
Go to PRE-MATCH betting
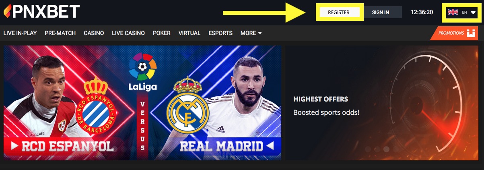pos(60,33)
